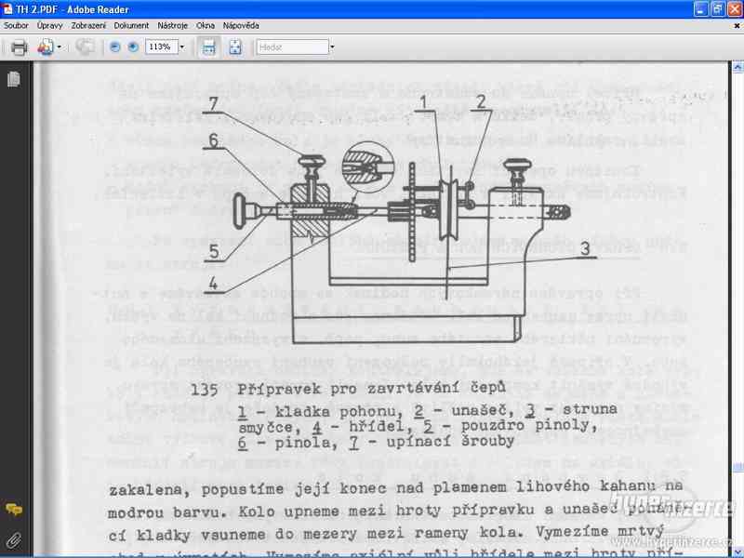This screenshot has width=744, height=558.
Task: Open the Attachments paperclip panel
Action: click(14, 538)
